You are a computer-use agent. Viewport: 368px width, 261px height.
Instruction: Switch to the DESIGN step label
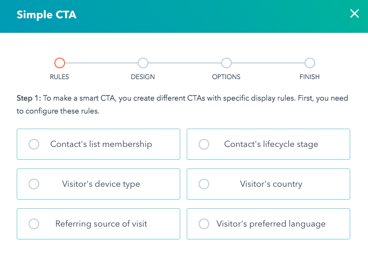point(143,77)
